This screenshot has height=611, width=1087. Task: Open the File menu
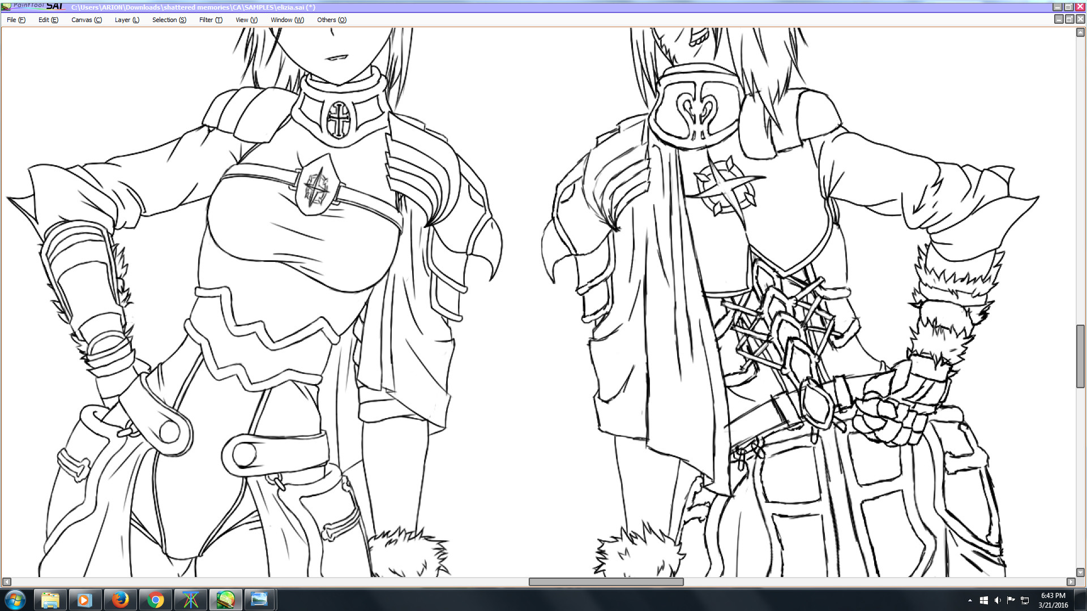coord(15,19)
